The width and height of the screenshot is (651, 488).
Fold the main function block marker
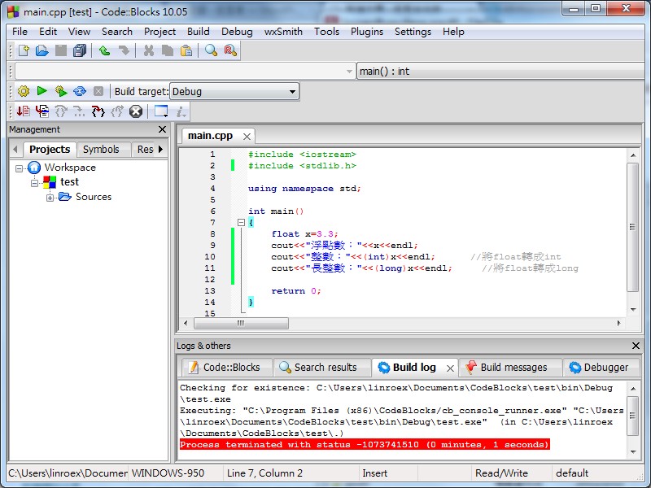coord(241,222)
